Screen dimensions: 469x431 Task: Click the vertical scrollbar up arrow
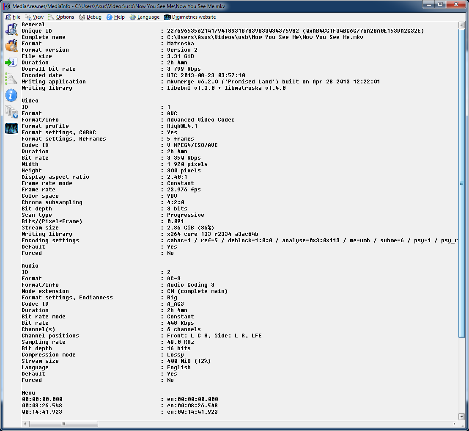click(x=461, y=25)
